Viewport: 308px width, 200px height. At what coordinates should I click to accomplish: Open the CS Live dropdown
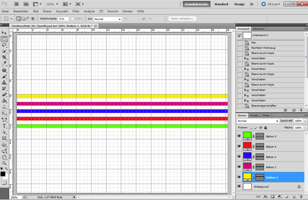[x=271, y=4]
